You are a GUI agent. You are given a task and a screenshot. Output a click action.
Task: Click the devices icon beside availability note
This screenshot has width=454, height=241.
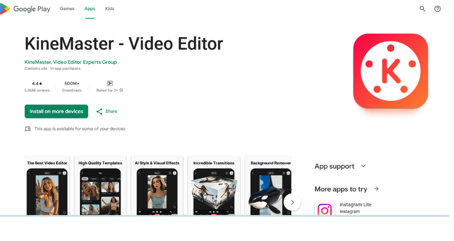click(28, 129)
